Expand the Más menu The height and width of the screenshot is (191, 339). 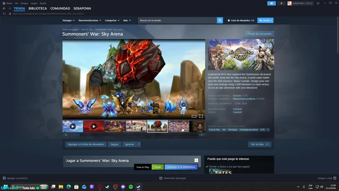(x=127, y=20)
